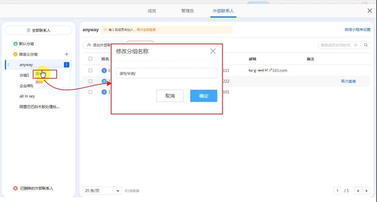Click the plus icon beside 自定义分组

67,54
